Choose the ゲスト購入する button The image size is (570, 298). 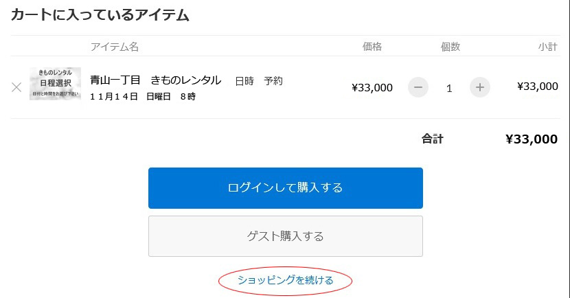coord(286,236)
